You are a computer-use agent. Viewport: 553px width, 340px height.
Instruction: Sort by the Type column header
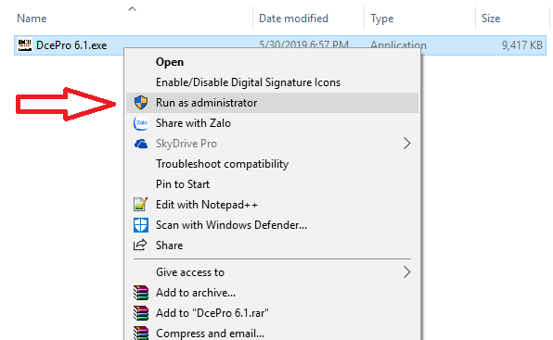tap(382, 19)
